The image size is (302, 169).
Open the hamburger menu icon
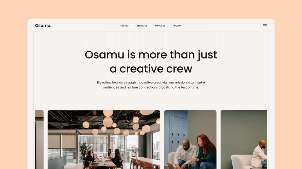click(265, 26)
